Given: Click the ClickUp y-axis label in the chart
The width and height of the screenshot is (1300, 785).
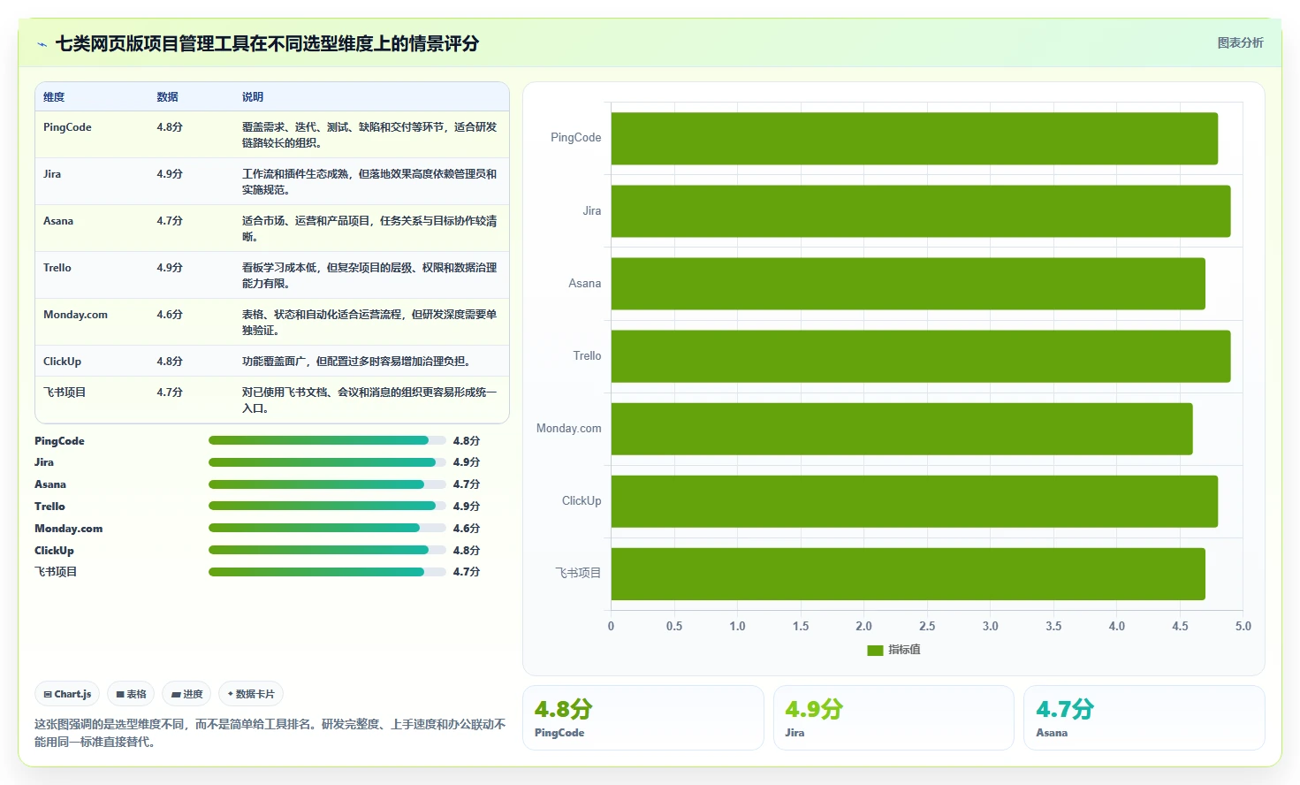Looking at the screenshot, I should (x=582, y=501).
